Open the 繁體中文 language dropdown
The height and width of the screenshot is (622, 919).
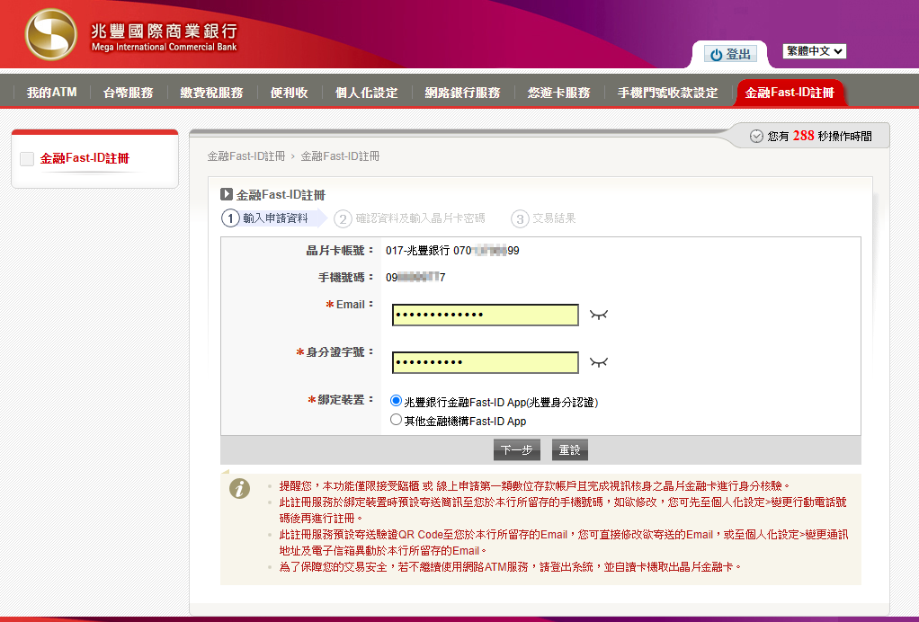(x=814, y=51)
